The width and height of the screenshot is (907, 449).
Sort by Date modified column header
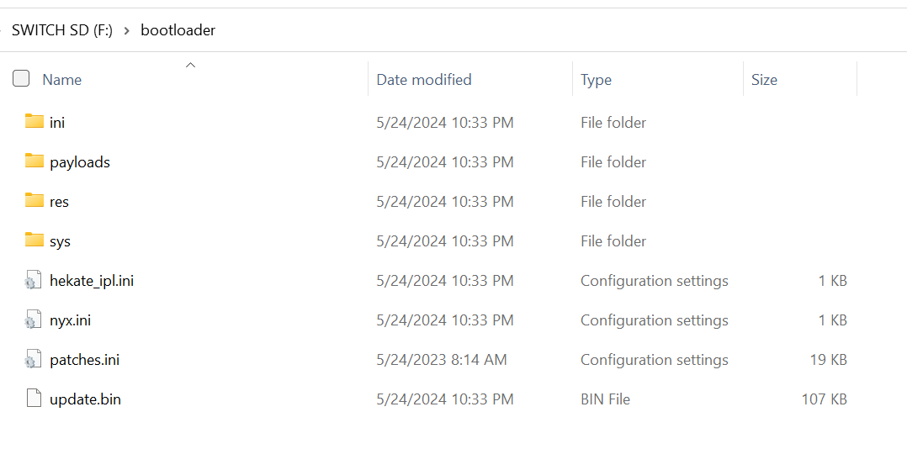click(424, 79)
